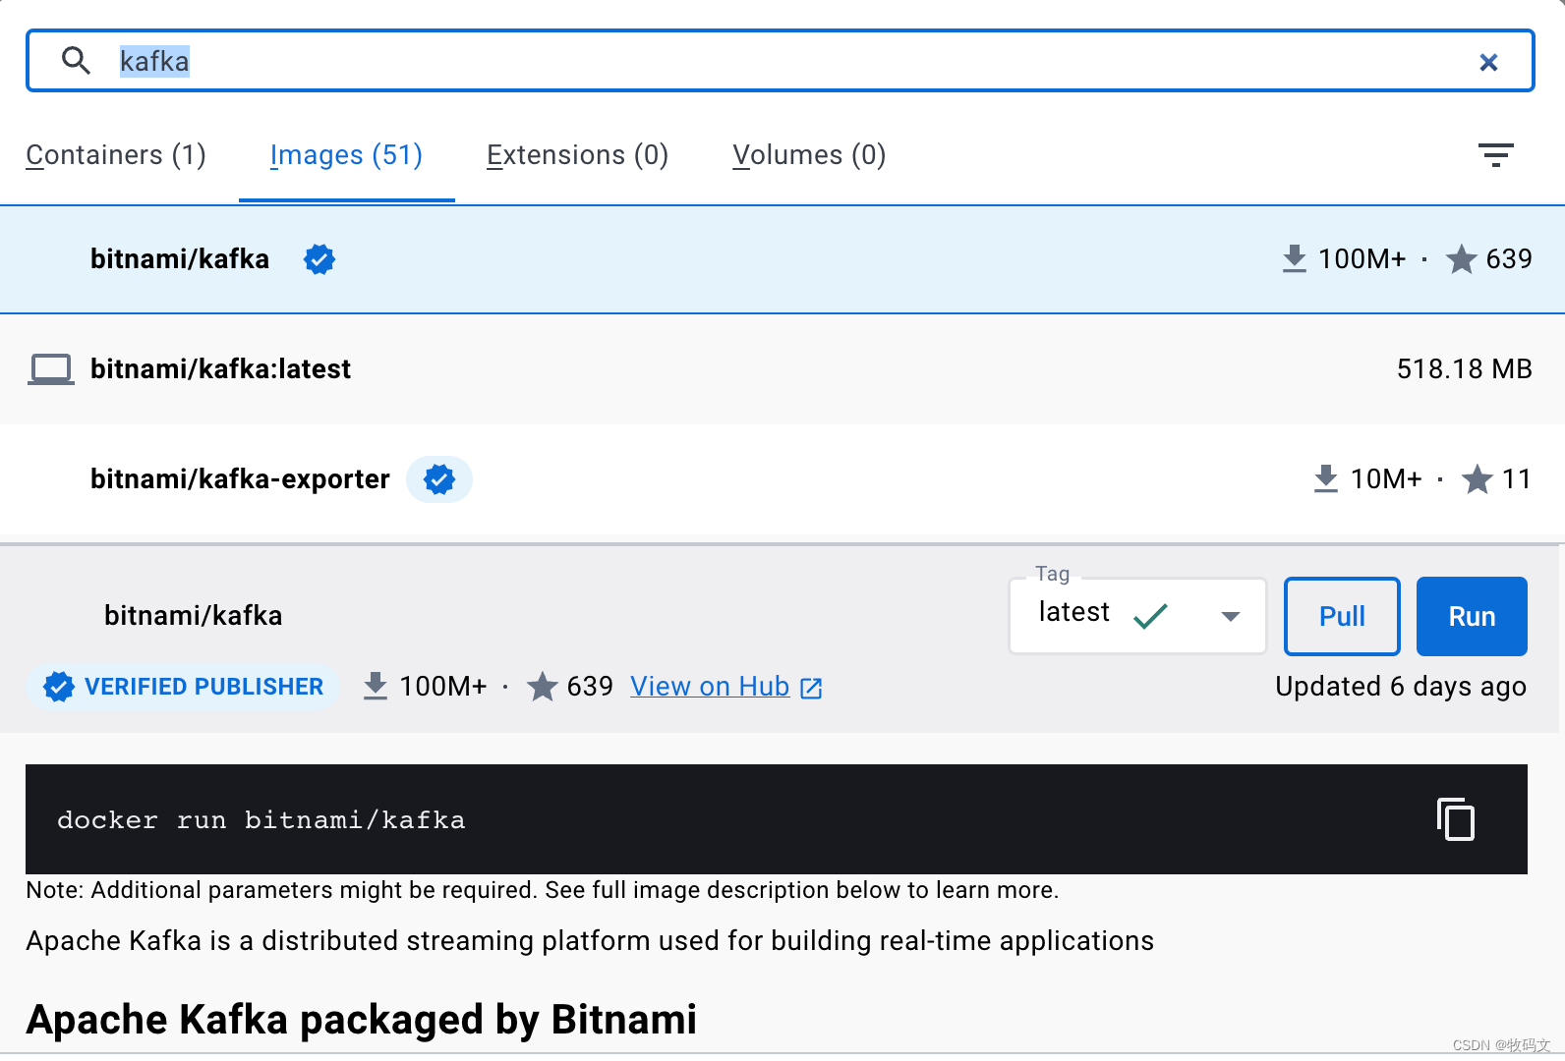This screenshot has height=1061, width=1565.
Task: Click the 518.18 MB size value
Action: [1464, 369]
